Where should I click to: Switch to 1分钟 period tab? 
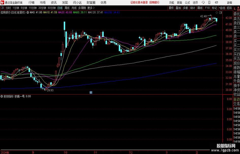[x=15, y=8]
